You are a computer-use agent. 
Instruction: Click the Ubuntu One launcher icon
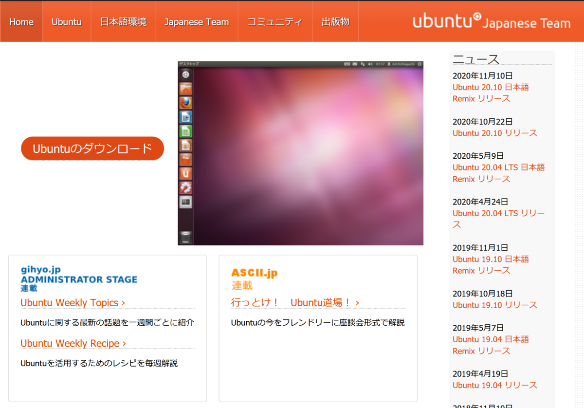[185, 173]
